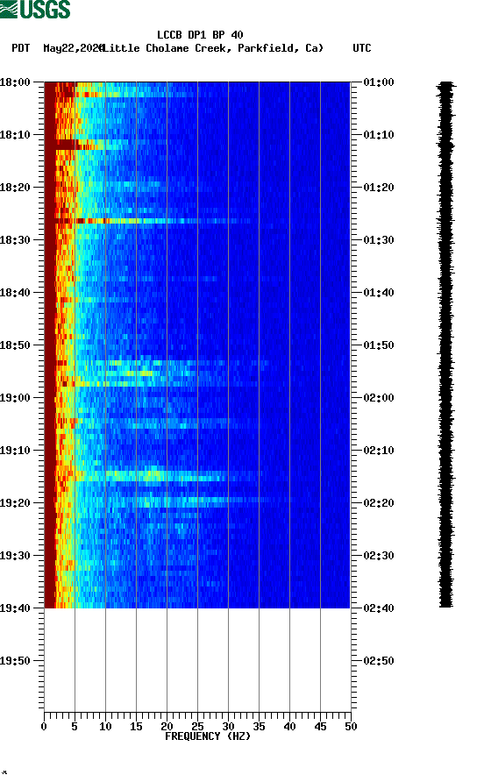Click the 19:10 PDT time label
This screenshot has height=782, width=484.
(15, 451)
